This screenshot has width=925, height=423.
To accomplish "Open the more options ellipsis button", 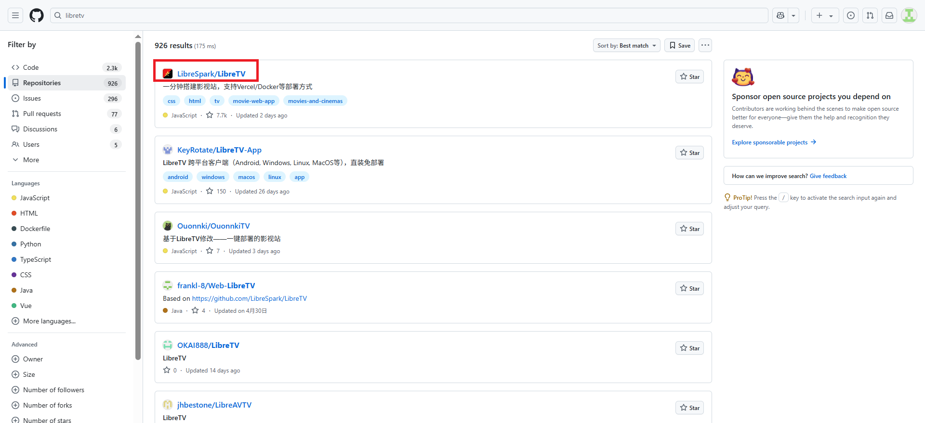I will coord(705,45).
